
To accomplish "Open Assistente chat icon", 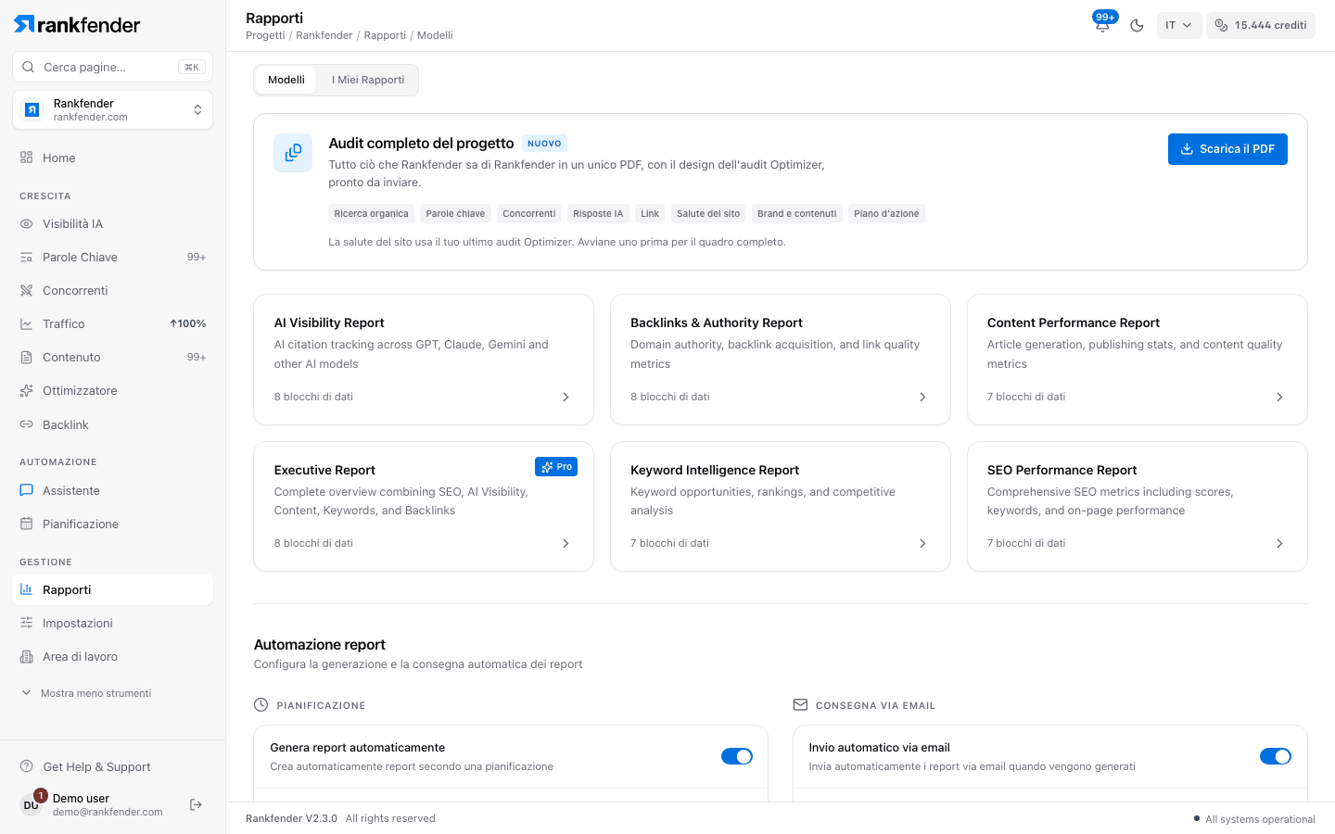I will coord(26,490).
